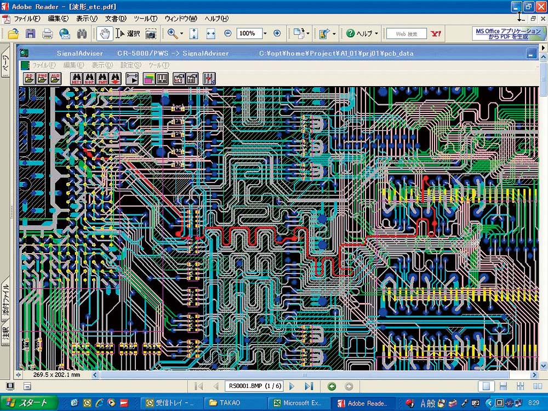
Task: Switch to continuous page layout
Action: coord(503,386)
